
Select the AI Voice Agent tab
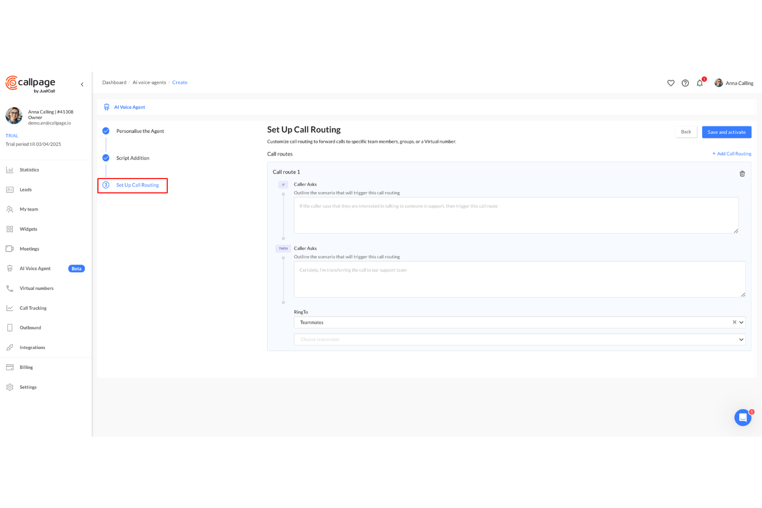(x=129, y=107)
